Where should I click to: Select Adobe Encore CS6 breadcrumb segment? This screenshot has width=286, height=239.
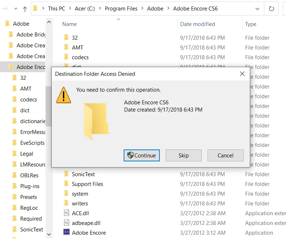point(195,9)
